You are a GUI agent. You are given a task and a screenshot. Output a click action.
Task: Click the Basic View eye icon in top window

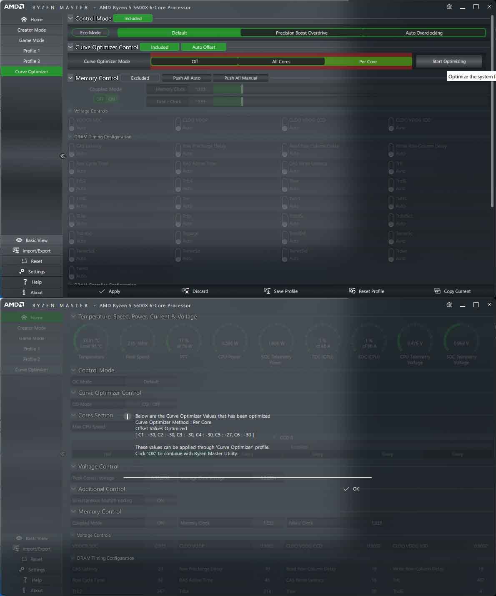pos(19,240)
